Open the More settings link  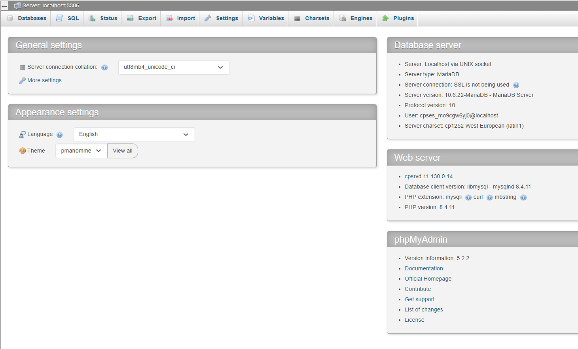(x=44, y=80)
